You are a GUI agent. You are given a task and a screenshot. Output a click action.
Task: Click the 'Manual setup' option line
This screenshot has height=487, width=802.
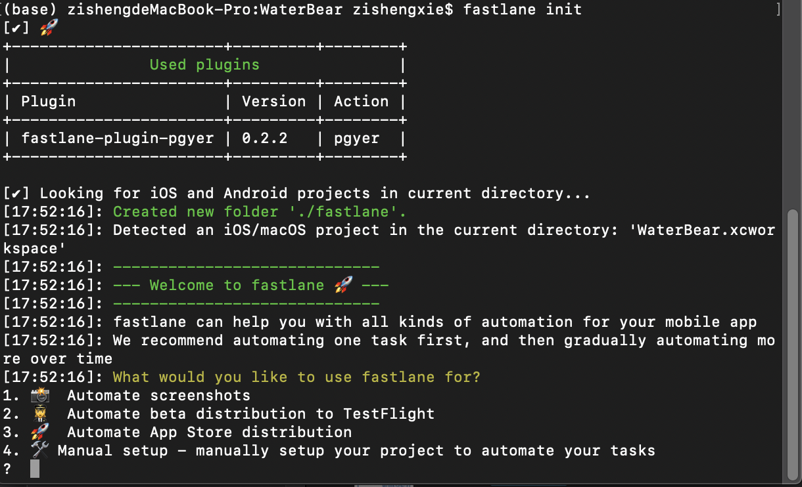pyautogui.click(x=356, y=450)
